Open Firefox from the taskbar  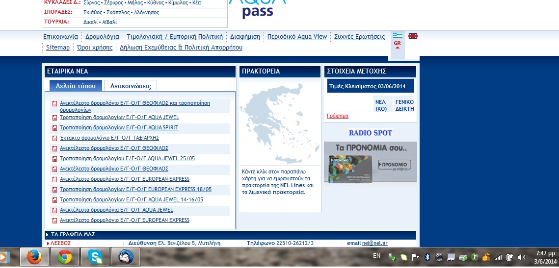[x=34, y=257]
